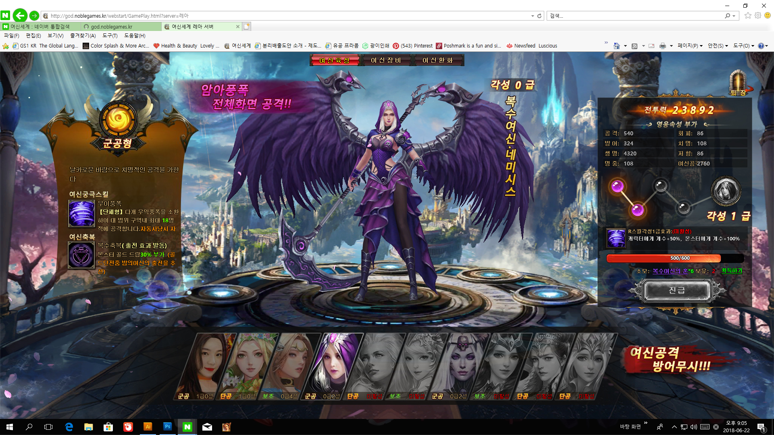
Task: Open File Explorer from the taskbar
Action: 89,427
